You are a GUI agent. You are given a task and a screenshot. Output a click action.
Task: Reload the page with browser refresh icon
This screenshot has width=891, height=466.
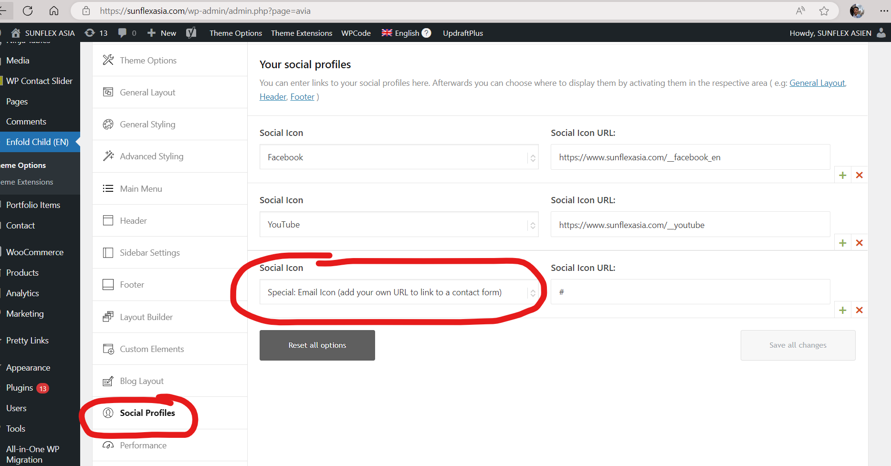point(28,10)
